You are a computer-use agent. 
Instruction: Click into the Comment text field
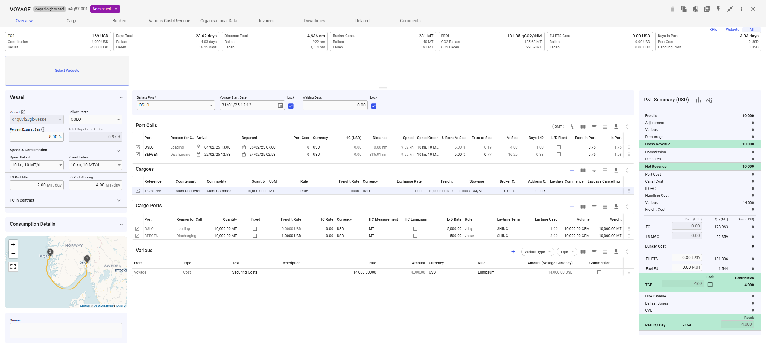click(66, 330)
